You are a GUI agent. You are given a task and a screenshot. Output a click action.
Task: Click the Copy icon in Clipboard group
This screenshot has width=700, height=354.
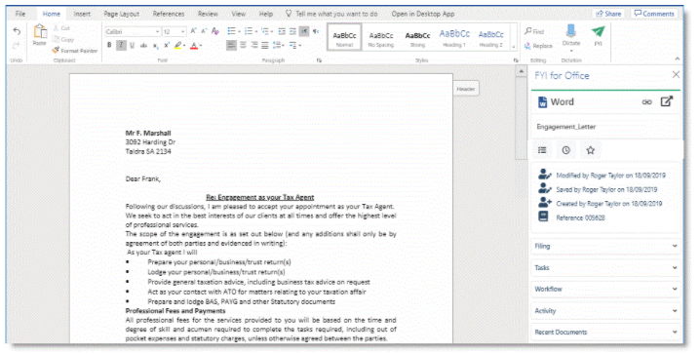click(x=57, y=39)
